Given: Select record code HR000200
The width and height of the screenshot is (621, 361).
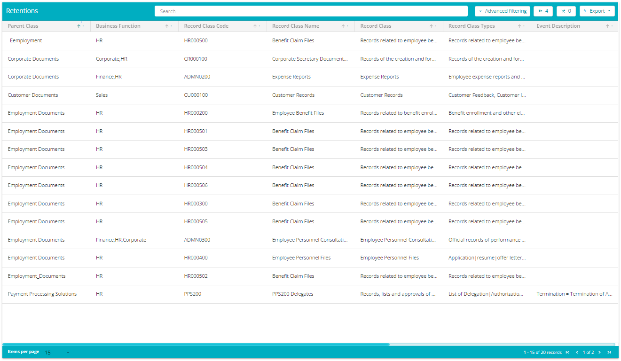Looking at the screenshot, I should pos(196,113).
